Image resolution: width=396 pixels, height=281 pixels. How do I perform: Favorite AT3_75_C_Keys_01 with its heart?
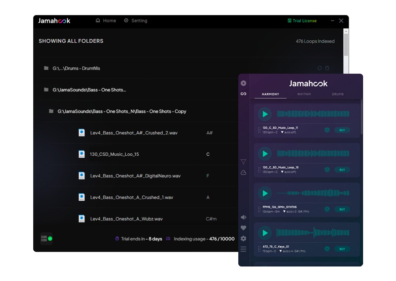327,249
